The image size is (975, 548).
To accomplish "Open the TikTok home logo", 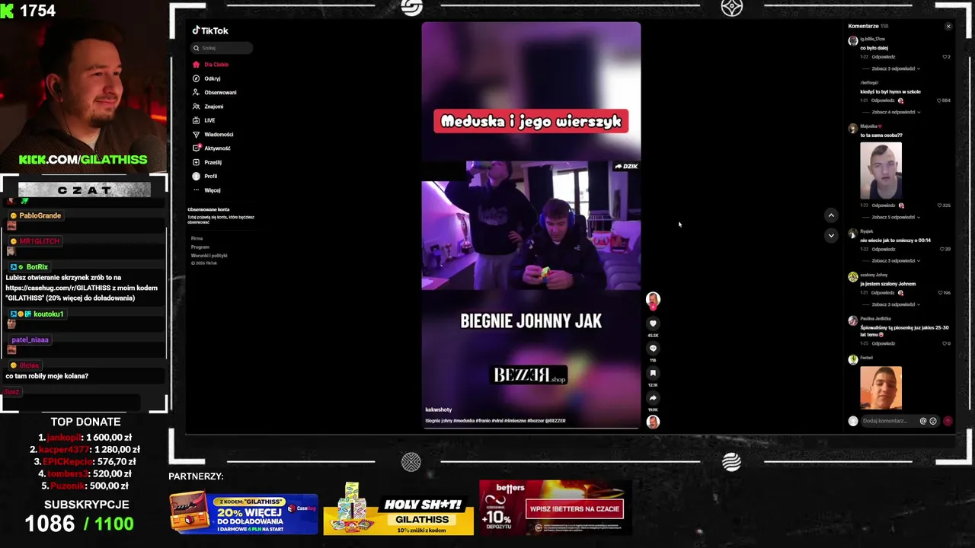I will (210, 30).
